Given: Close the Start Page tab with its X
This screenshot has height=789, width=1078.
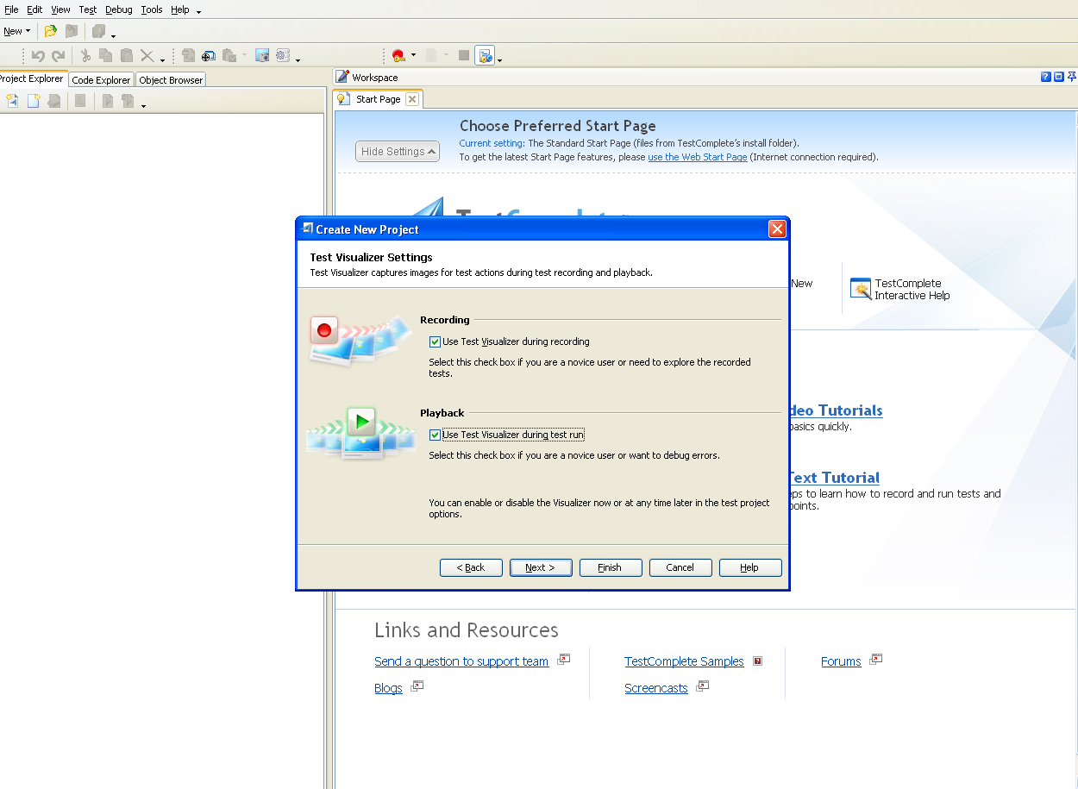Looking at the screenshot, I should [411, 98].
